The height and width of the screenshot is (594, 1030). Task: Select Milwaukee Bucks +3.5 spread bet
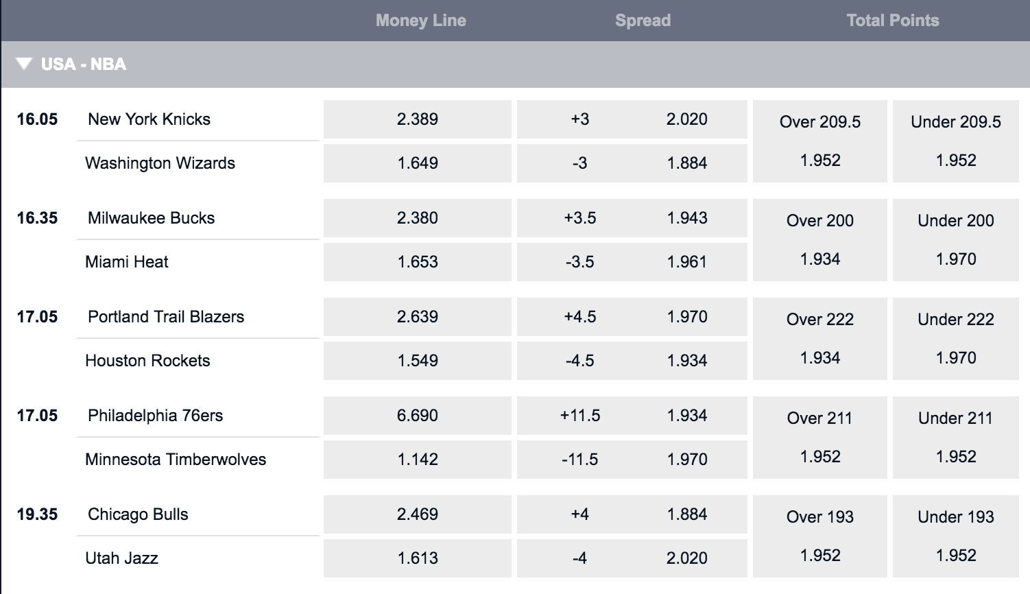(632, 218)
